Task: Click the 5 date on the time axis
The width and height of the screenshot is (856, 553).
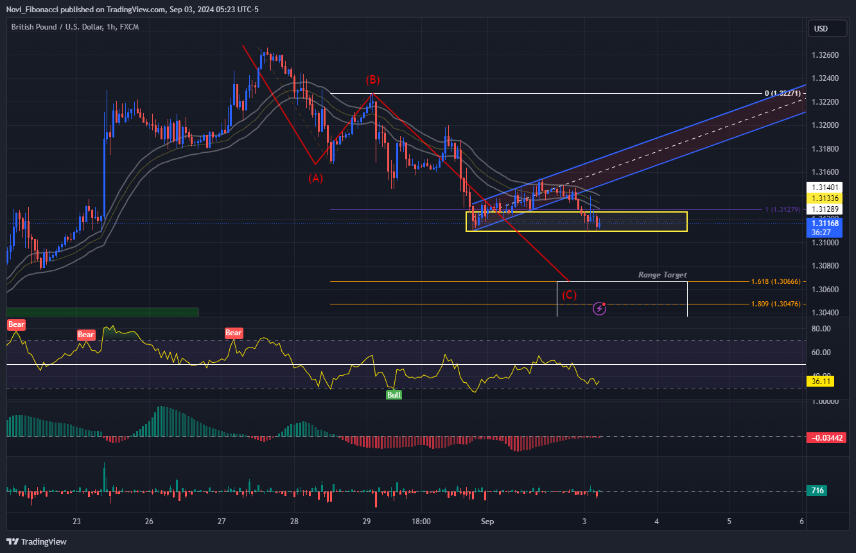Action: tap(729, 521)
